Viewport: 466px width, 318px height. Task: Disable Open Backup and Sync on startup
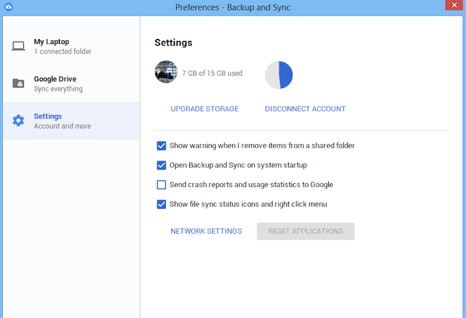161,165
